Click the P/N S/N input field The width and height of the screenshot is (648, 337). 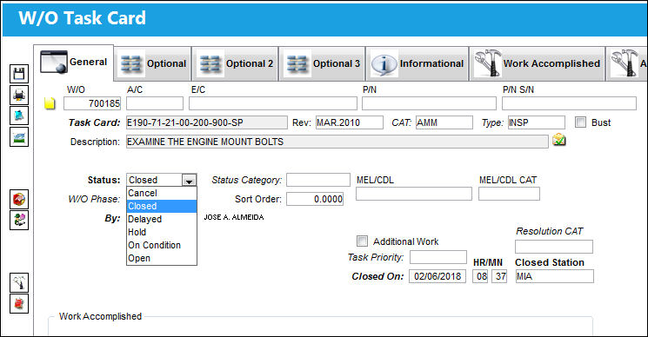pos(569,103)
